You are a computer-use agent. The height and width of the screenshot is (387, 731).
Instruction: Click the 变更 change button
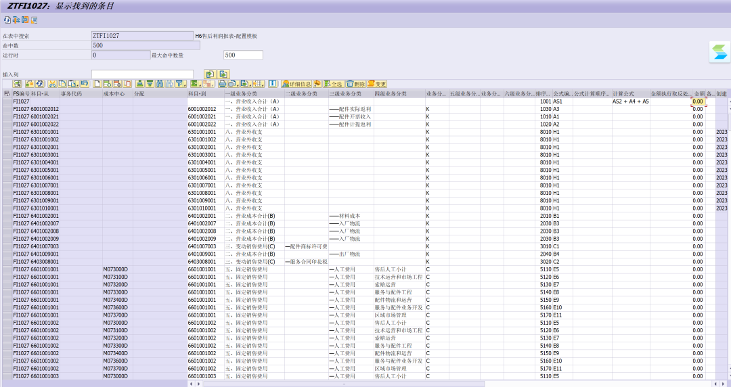click(377, 84)
